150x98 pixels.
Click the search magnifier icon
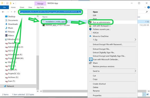coord(147,12)
